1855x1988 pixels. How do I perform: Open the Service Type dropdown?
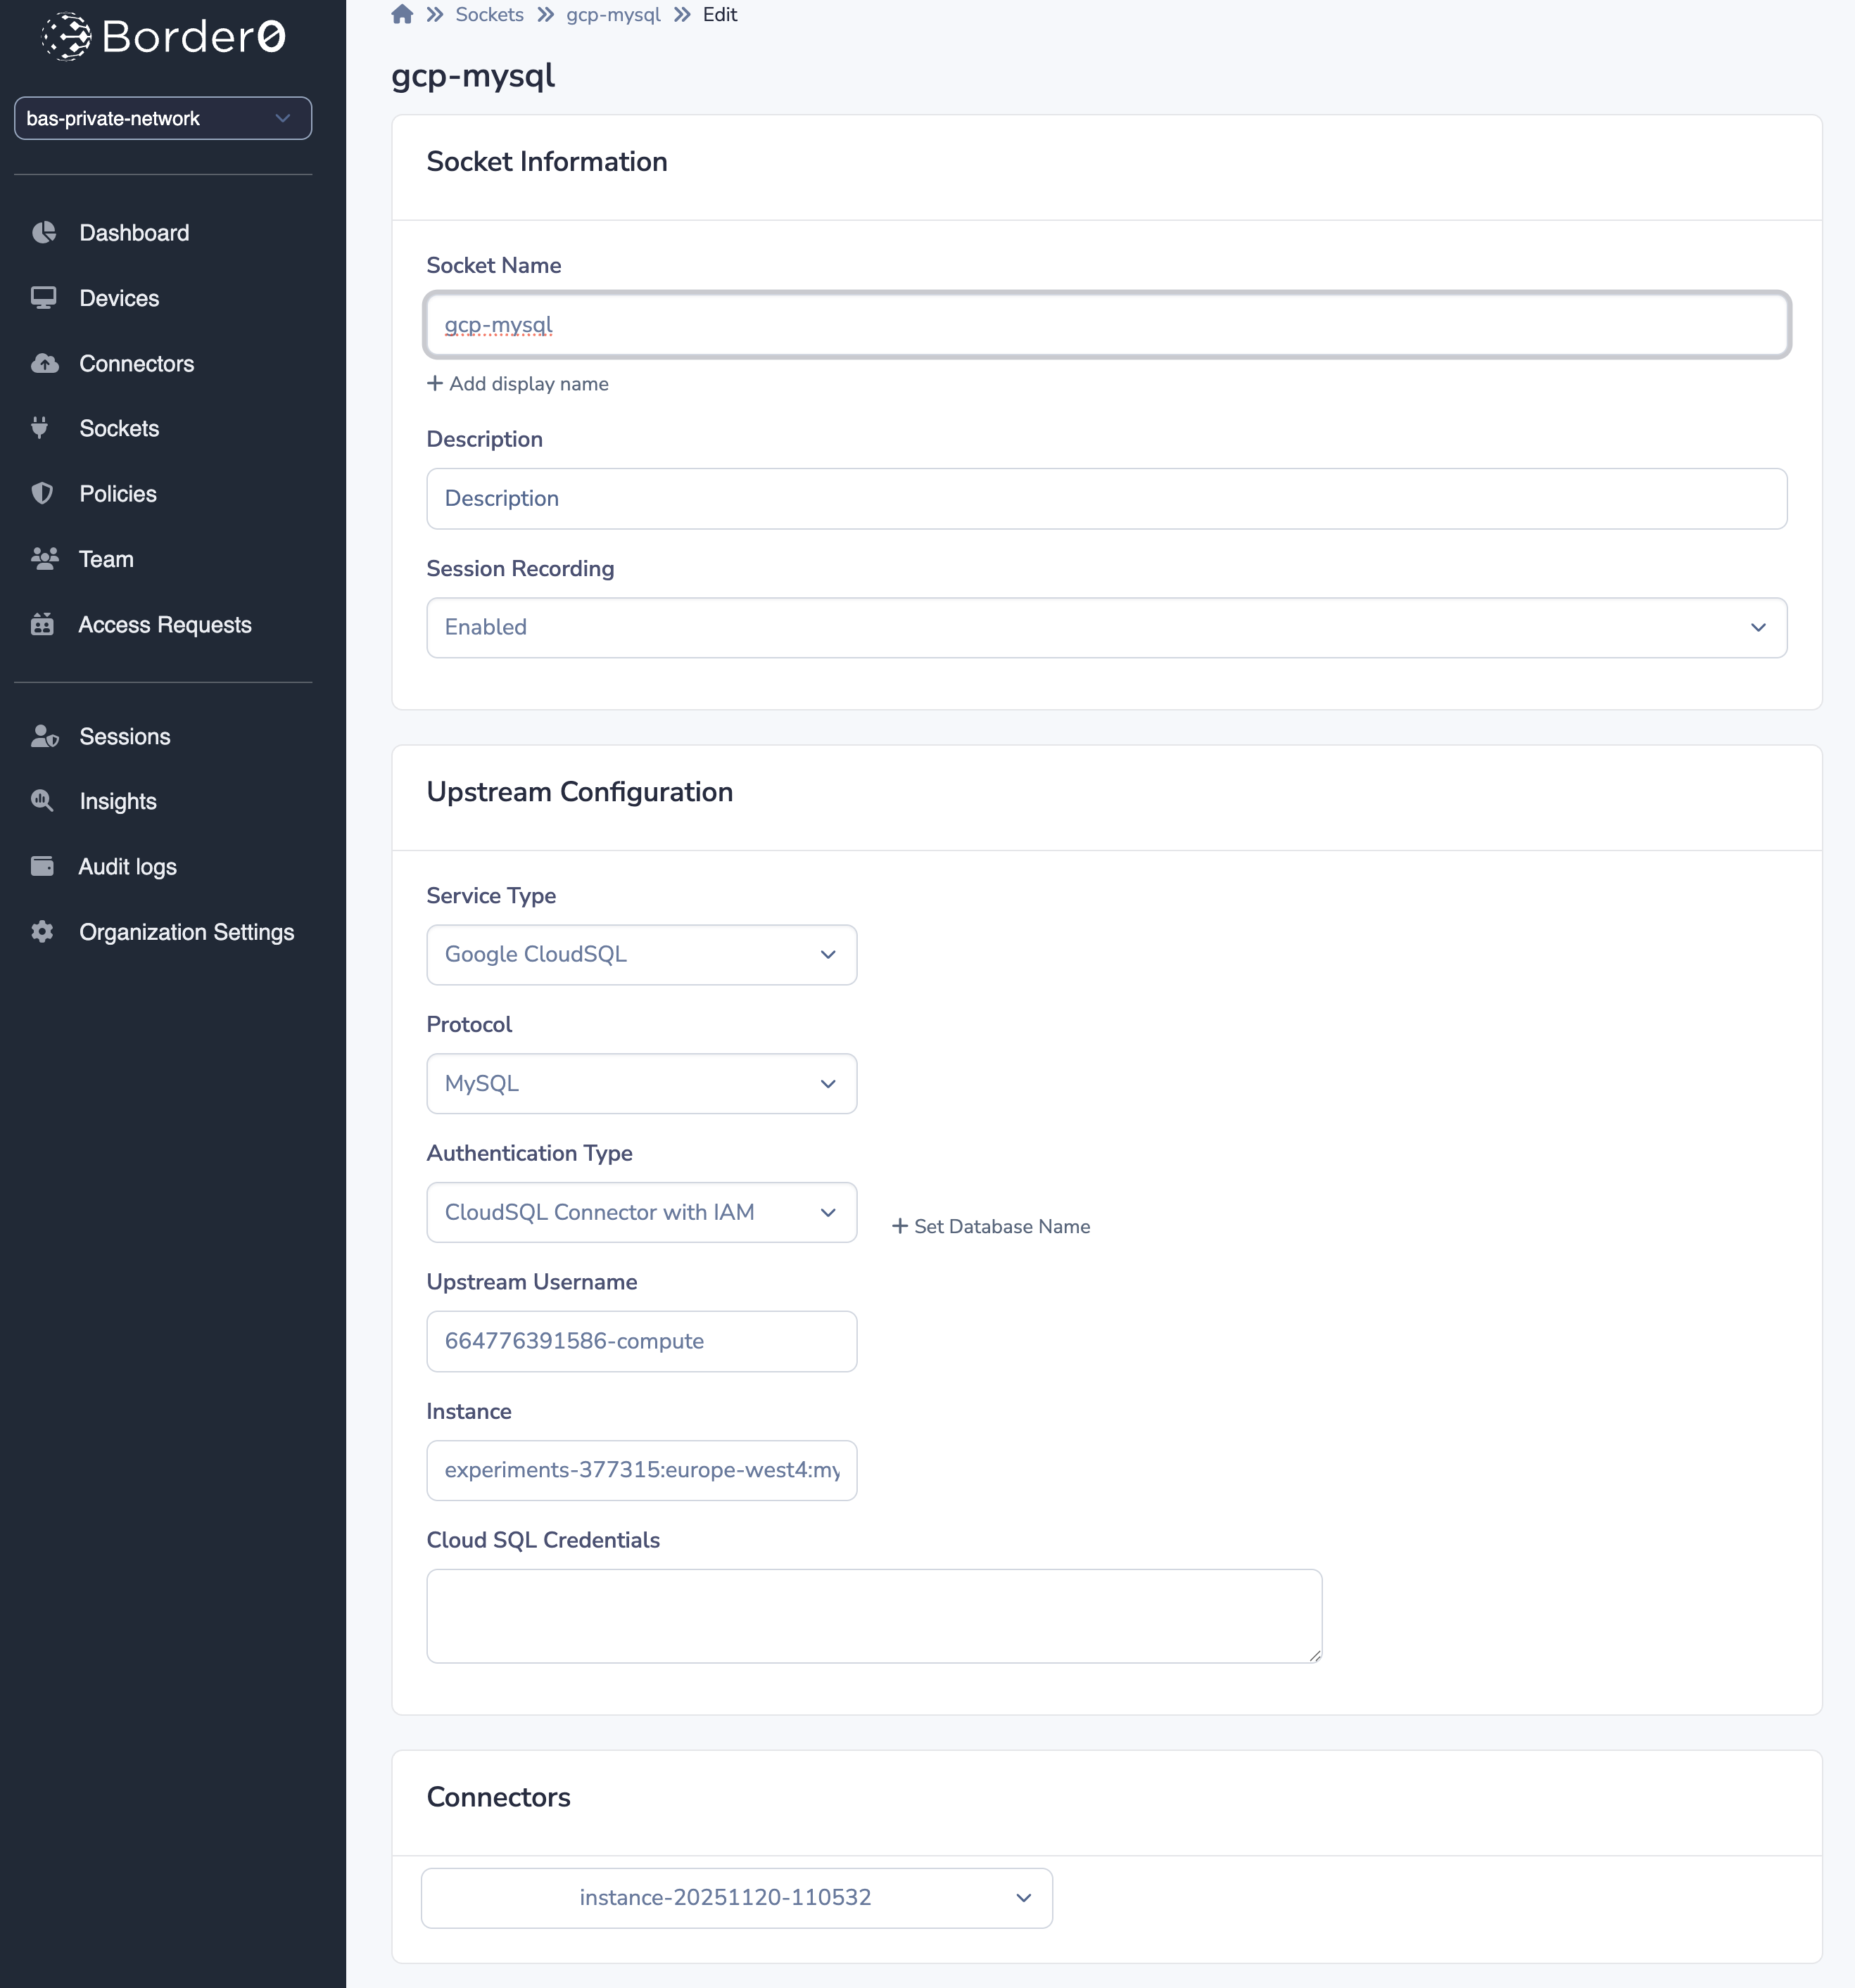pyautogui.click(x=641, y=955)
